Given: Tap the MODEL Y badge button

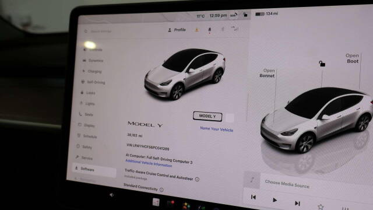Looking at the screenshot, I should 207,116.
